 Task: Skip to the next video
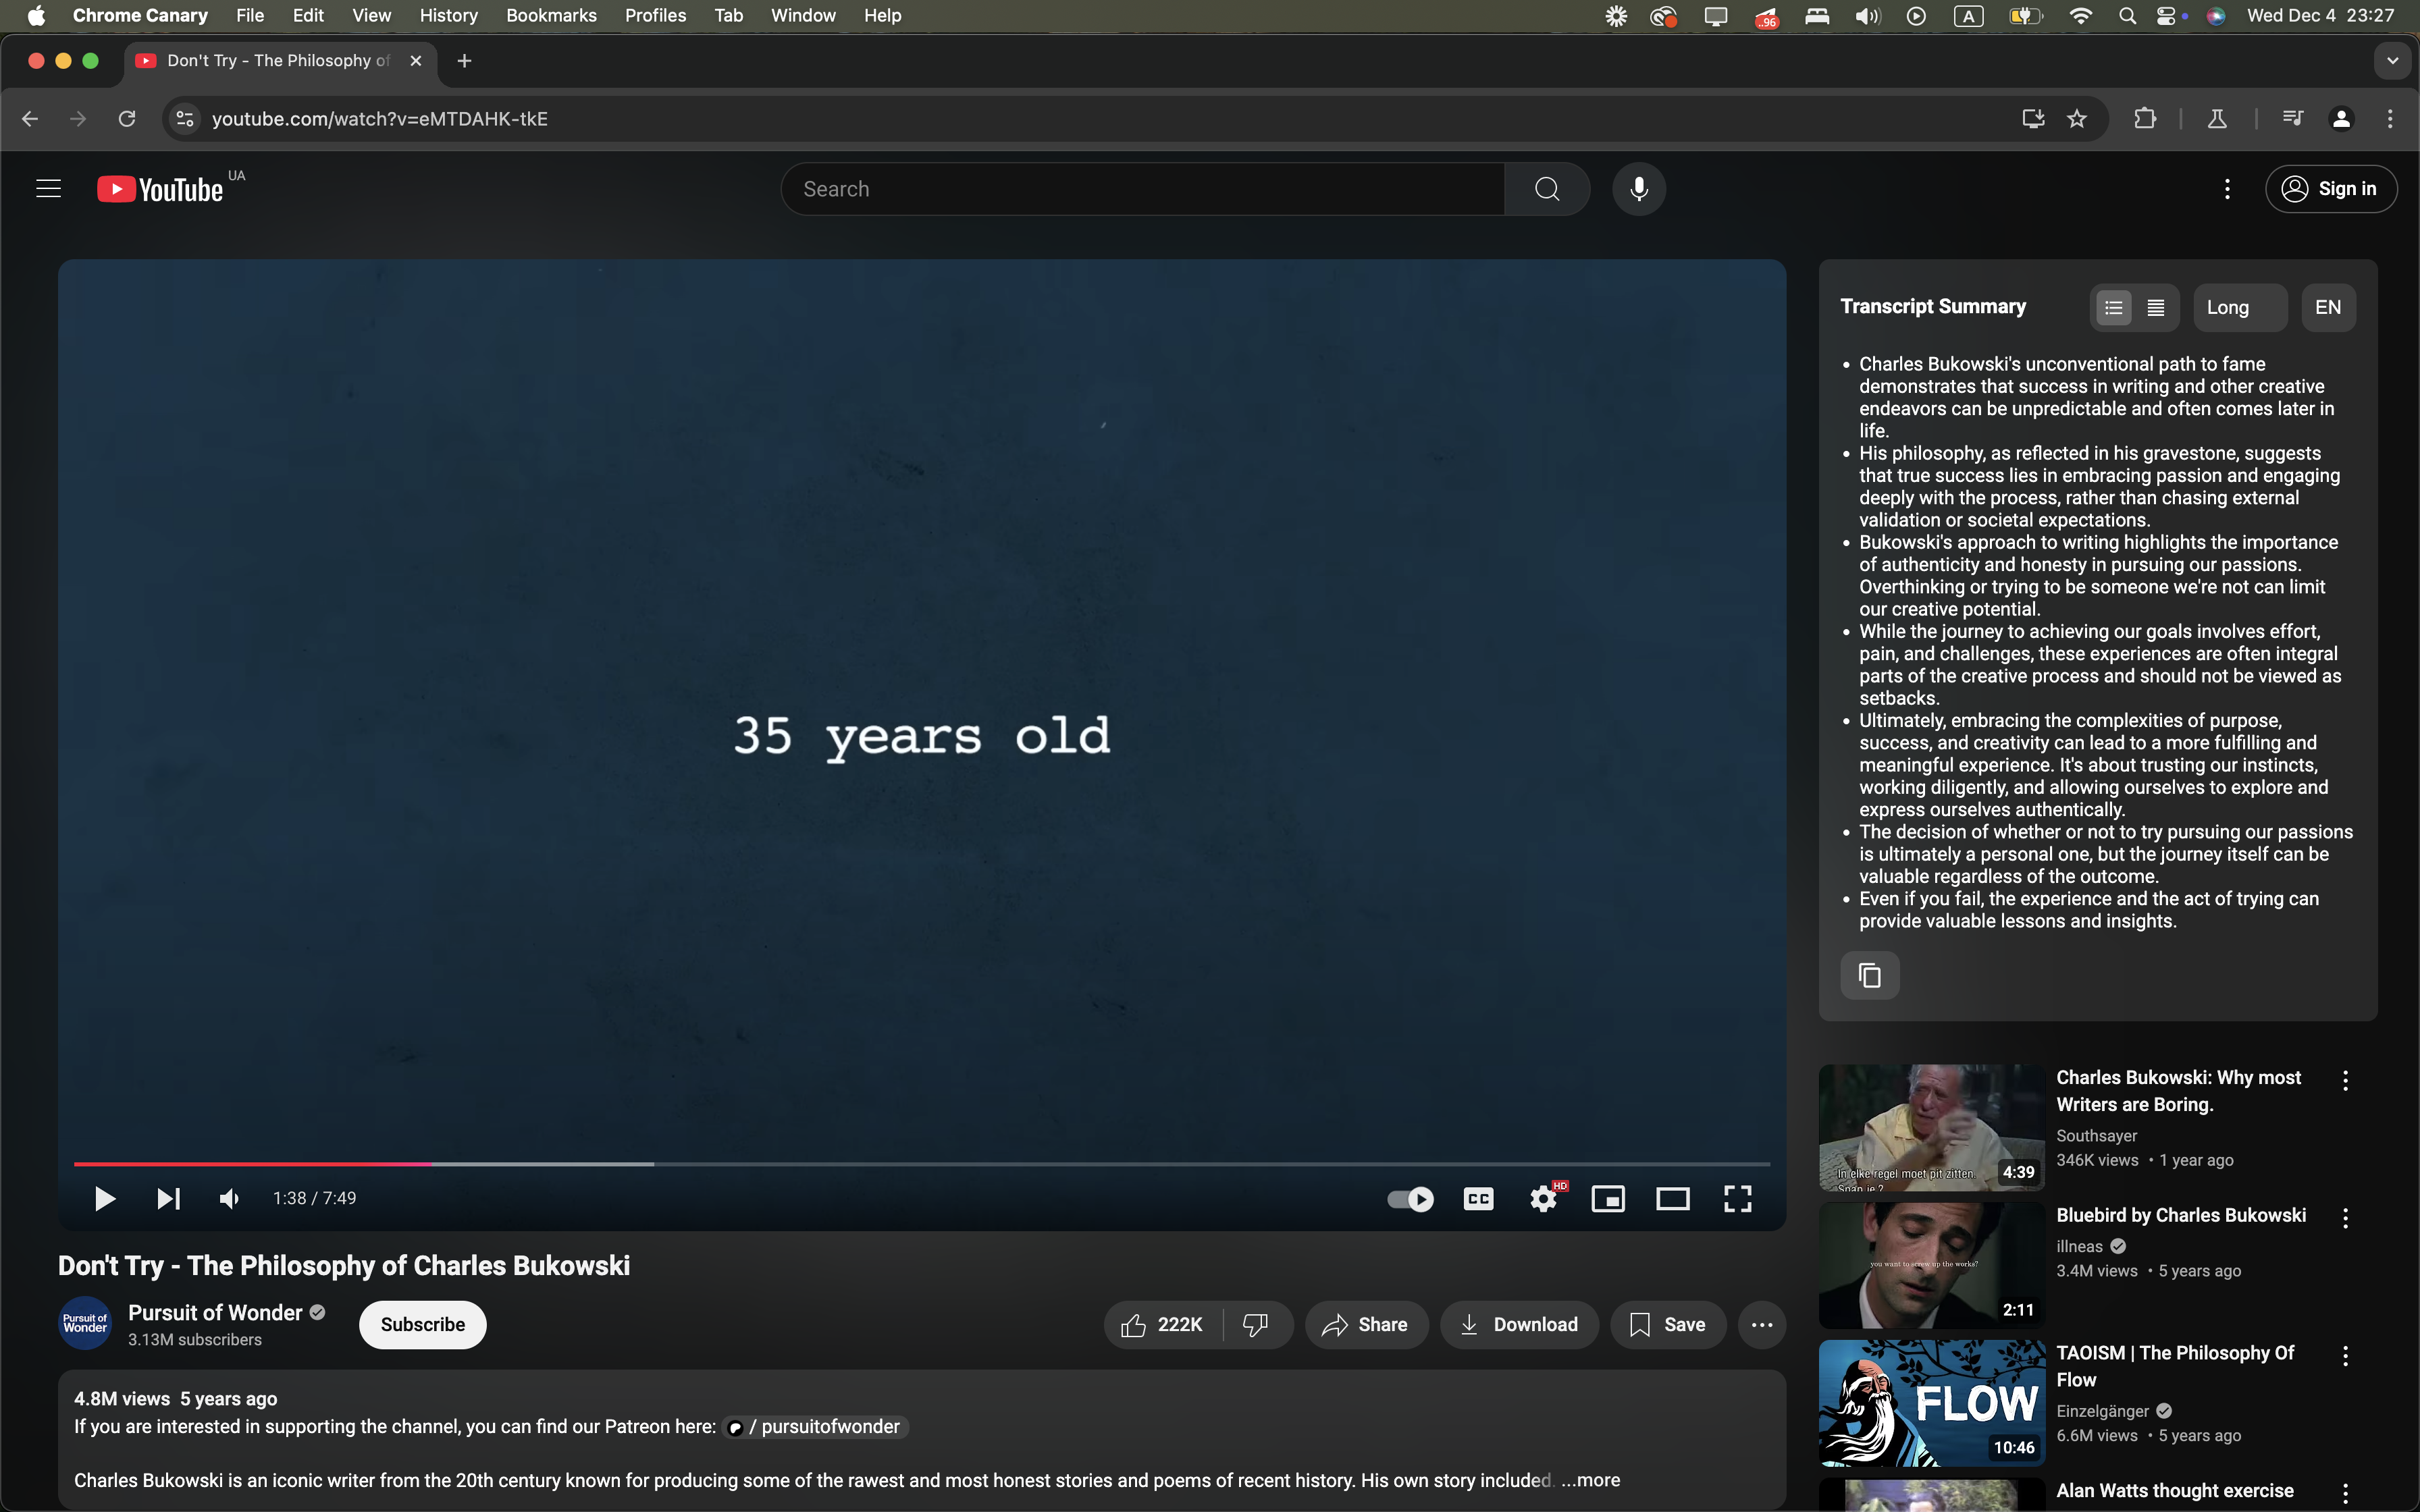168,1198
